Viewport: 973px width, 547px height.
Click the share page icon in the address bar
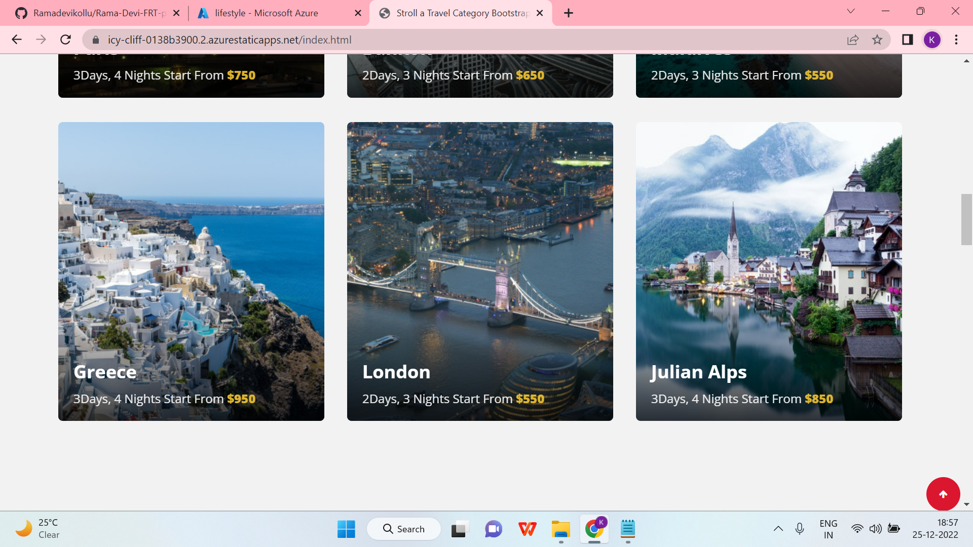[853, 40]
